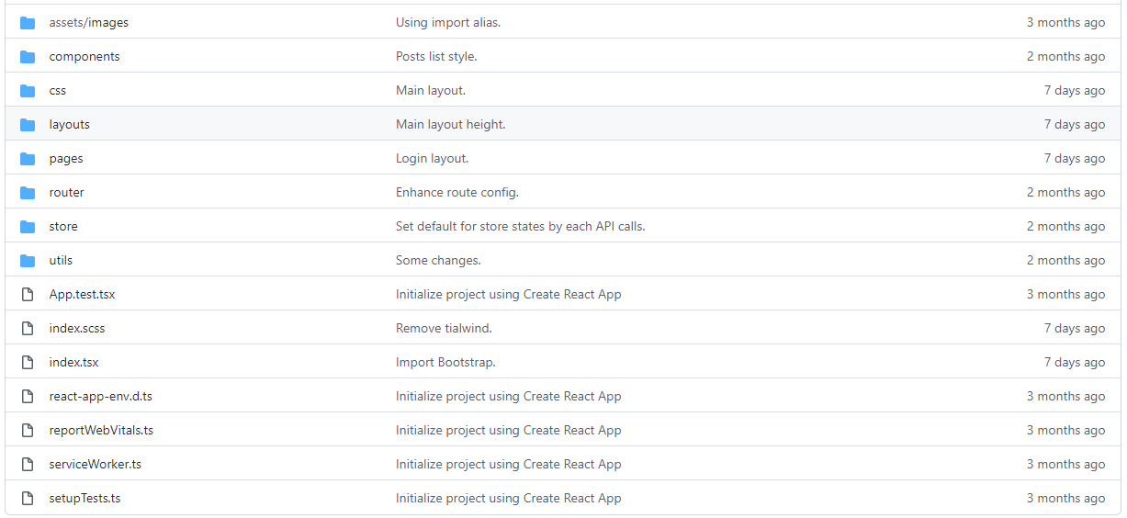Click the utils folder icon

(x=28, y=260)
